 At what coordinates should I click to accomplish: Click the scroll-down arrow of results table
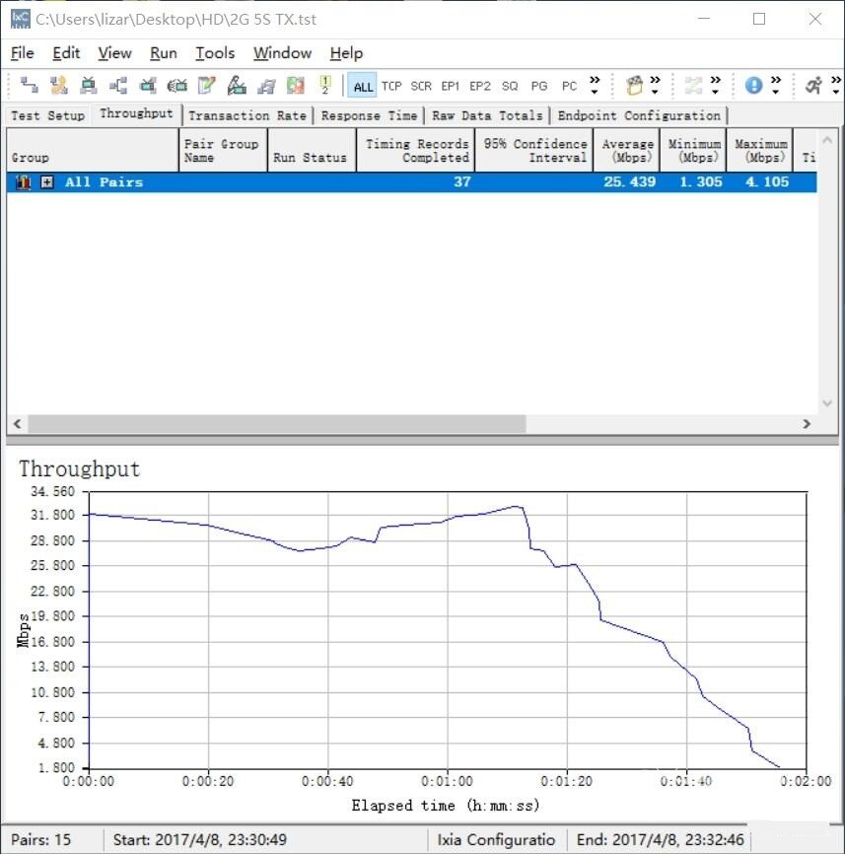(828, 403)
